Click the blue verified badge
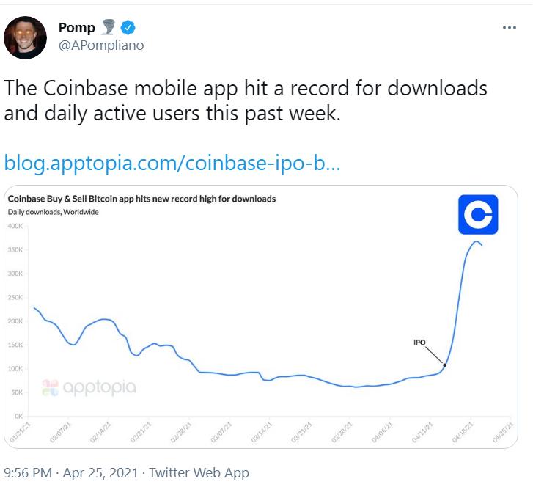533x487 pixels. pyautogui.click(x=129, y=28)
